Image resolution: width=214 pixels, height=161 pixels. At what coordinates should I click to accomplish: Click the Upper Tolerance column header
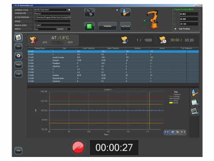[113, 48]
